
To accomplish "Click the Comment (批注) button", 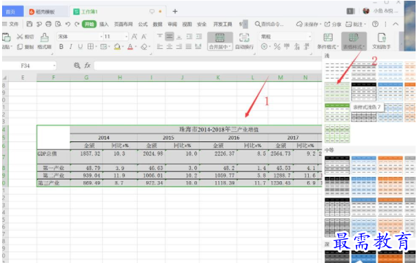I will [356, 24].
